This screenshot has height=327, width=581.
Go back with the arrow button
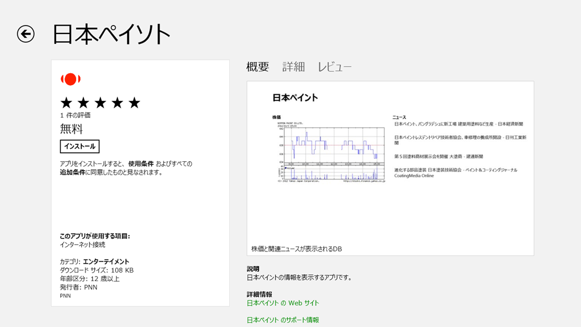coord(26,34)
